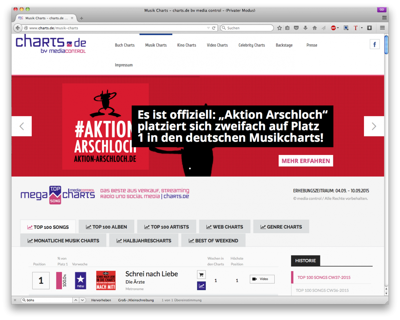Click the shopping cart icon for Schrei nach Liebe
This screenshot has height=320, width=400.
[201, 275]
